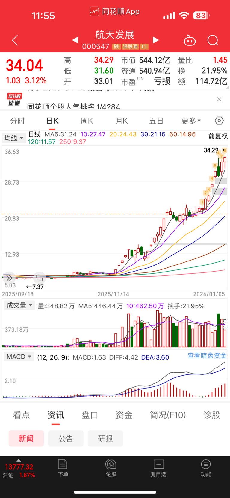The width and height of the screenshot is (230, 498).
Task: Switch to 诊股 section tab
Action: pyautogui.click(x=212, y=415)
